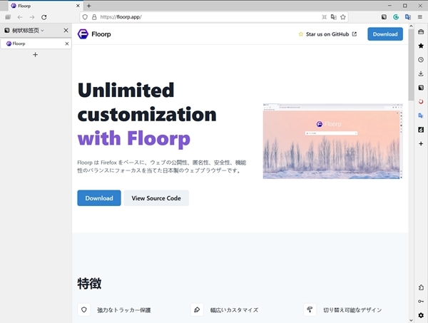
Task: Open the tracking protection shield in address bar
Action: pyautogui.click(x=85, y=17)
